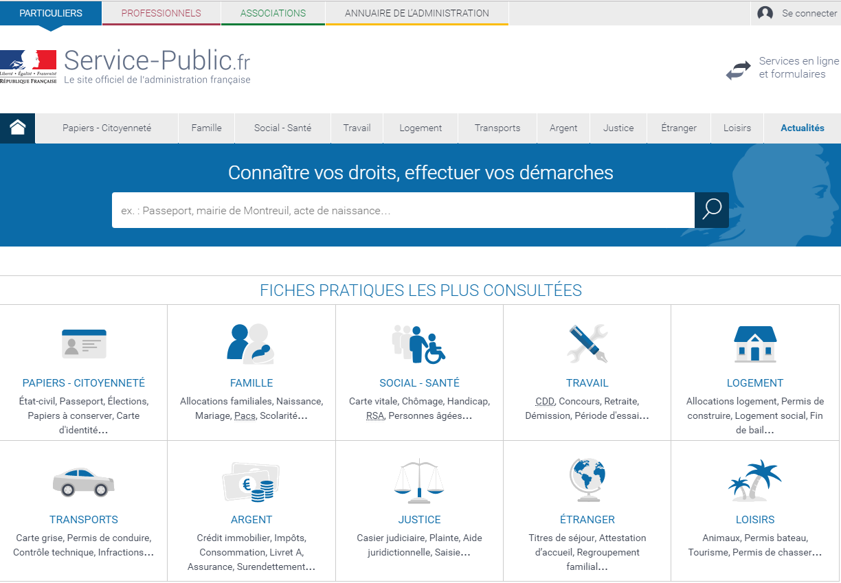
Task: Focus the search field with Passeport placeholder
Action: click(403, 210)
